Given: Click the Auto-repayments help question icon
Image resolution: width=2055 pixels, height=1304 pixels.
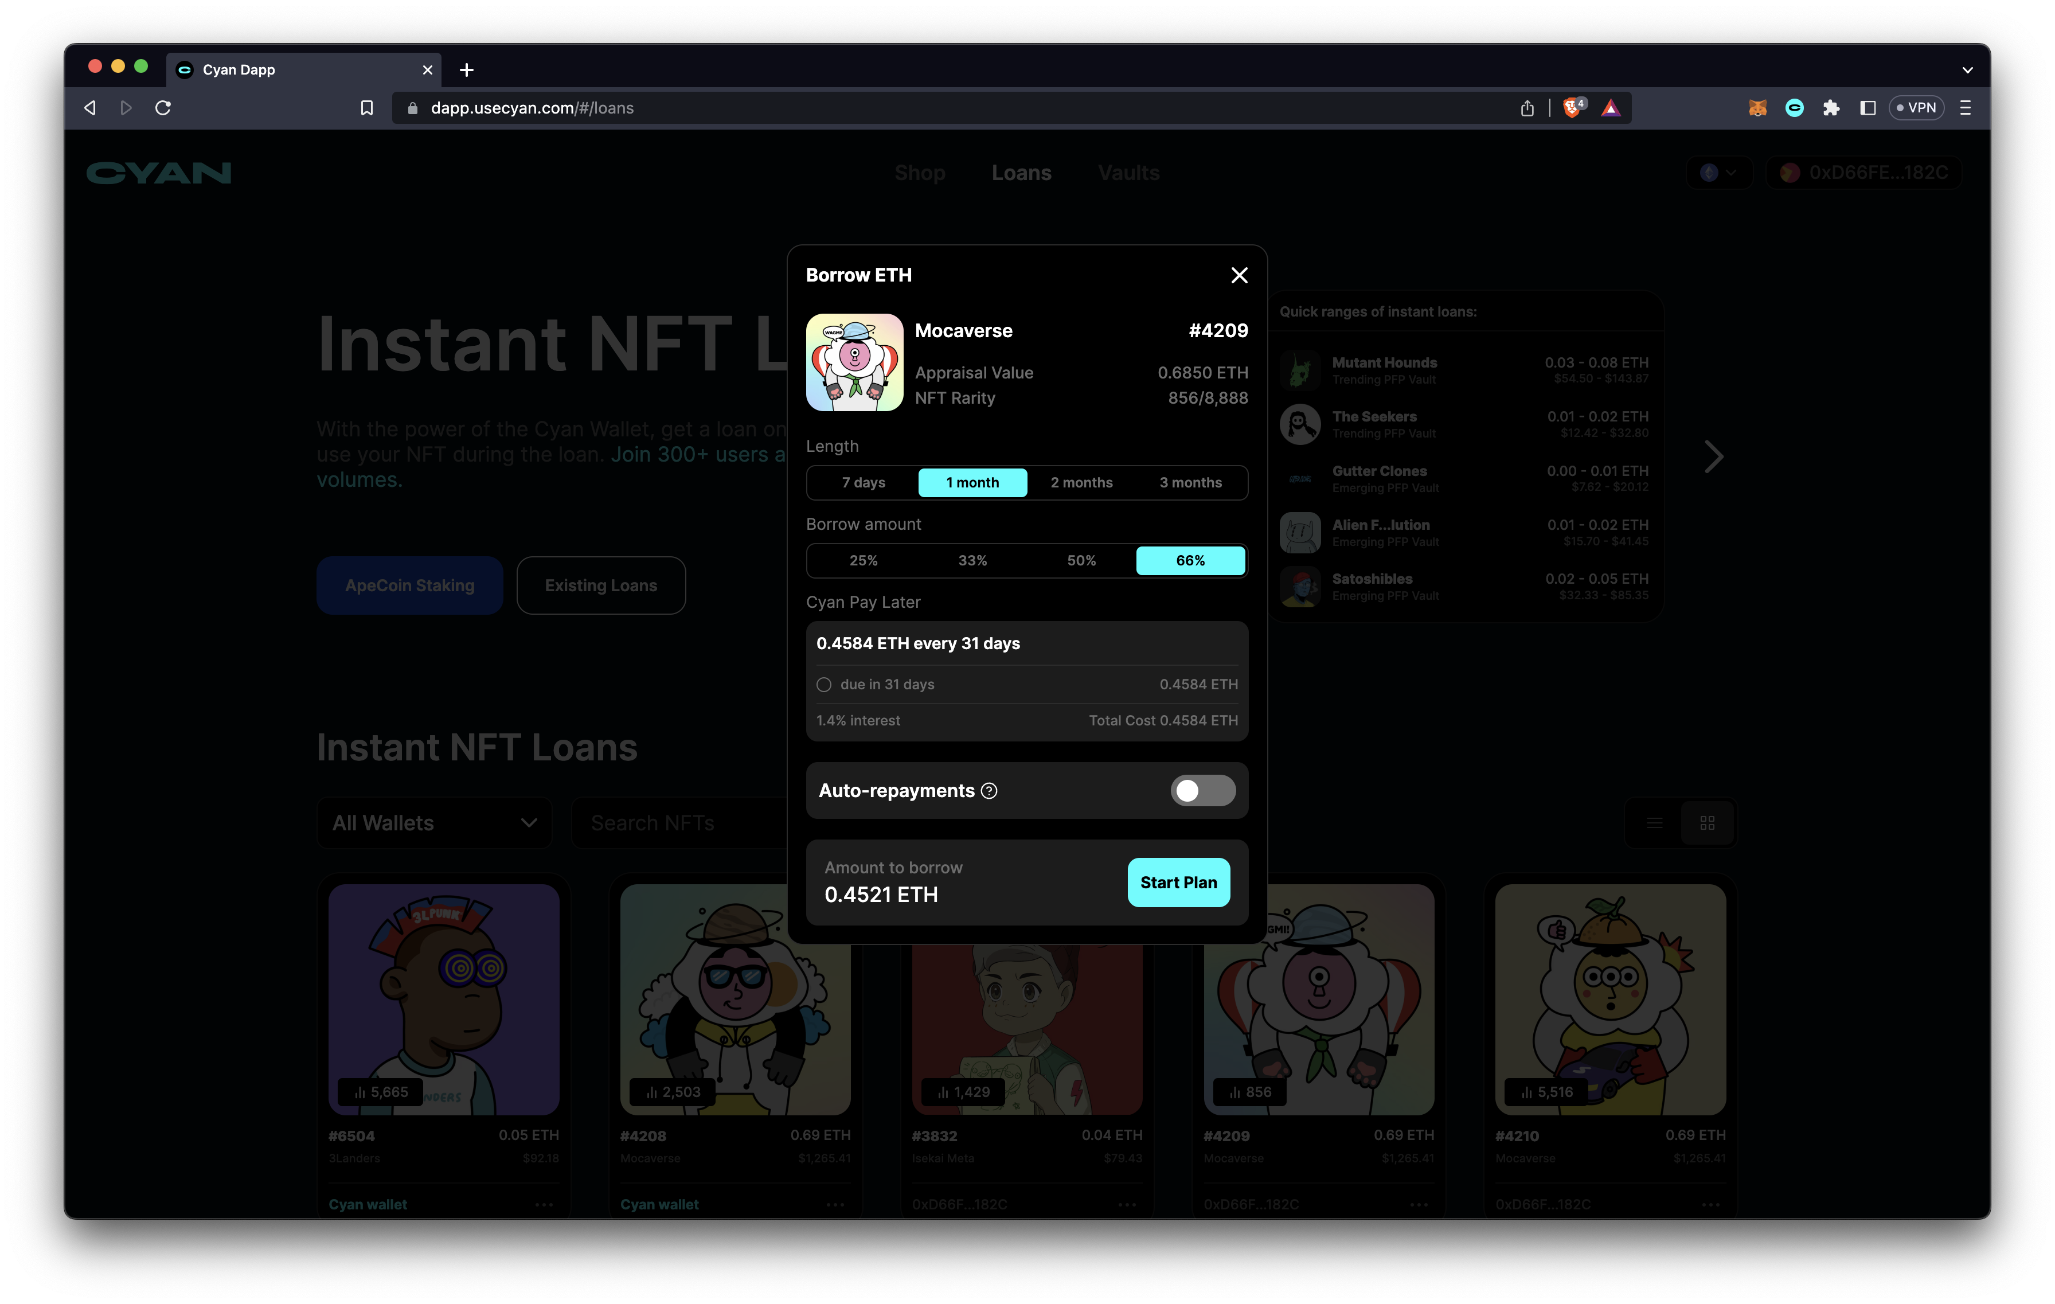Looking at the screenshot, I should (989, 791).
